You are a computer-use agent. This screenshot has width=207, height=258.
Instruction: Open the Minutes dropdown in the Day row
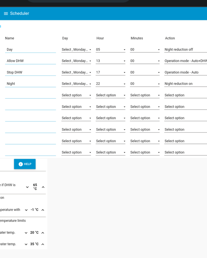coord(145,50)
